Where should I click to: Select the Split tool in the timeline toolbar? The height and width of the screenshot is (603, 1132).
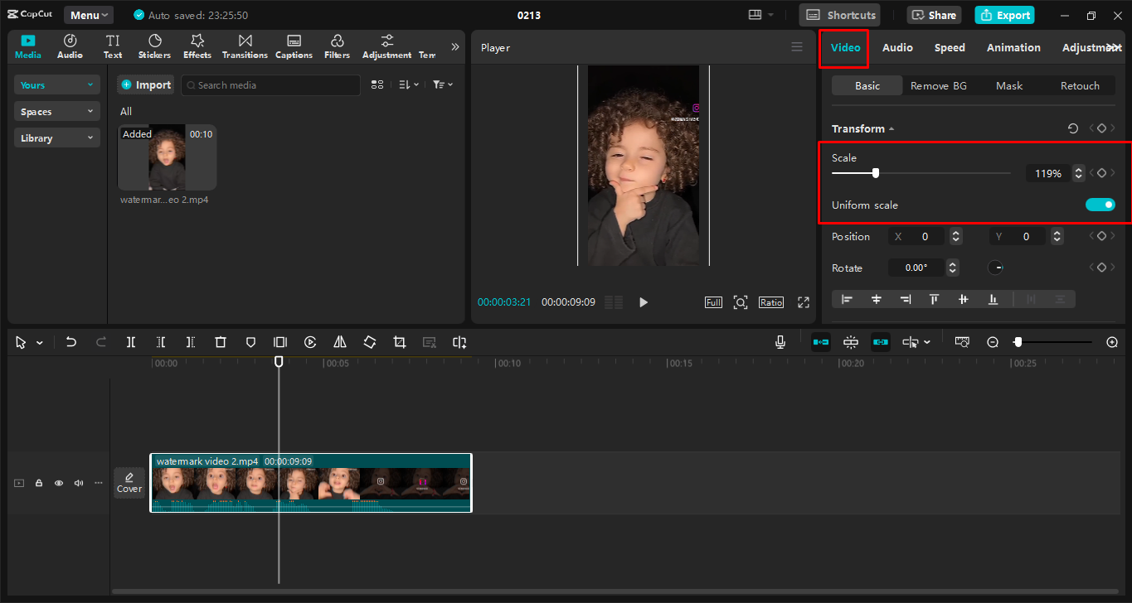(x=130, y=342)
